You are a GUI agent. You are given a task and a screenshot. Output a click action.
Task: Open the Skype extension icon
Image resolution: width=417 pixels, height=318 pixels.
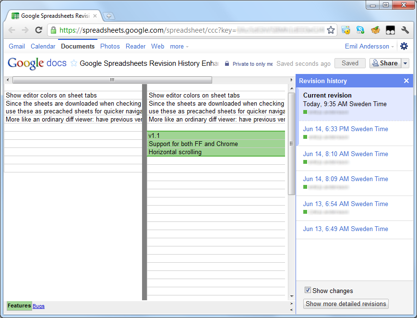(x=360, y=30)
